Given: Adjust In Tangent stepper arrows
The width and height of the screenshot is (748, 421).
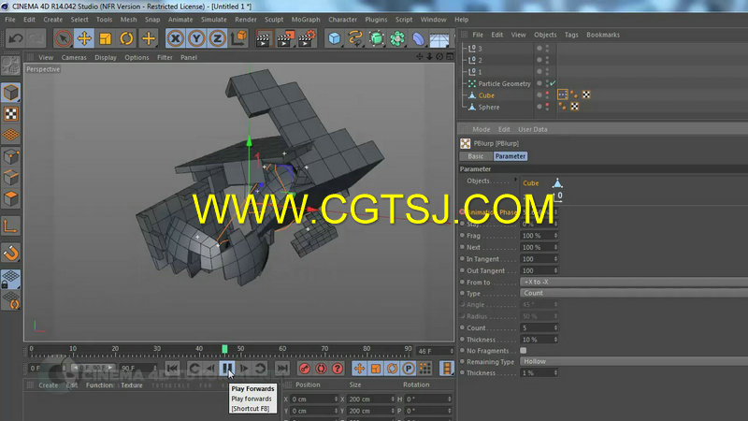Looking at the screenshot, I should click(x=555, y=259).
